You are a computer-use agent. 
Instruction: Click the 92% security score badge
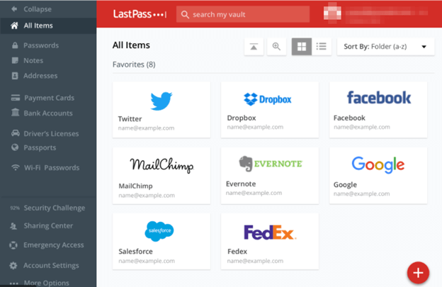tap(15, 208)
